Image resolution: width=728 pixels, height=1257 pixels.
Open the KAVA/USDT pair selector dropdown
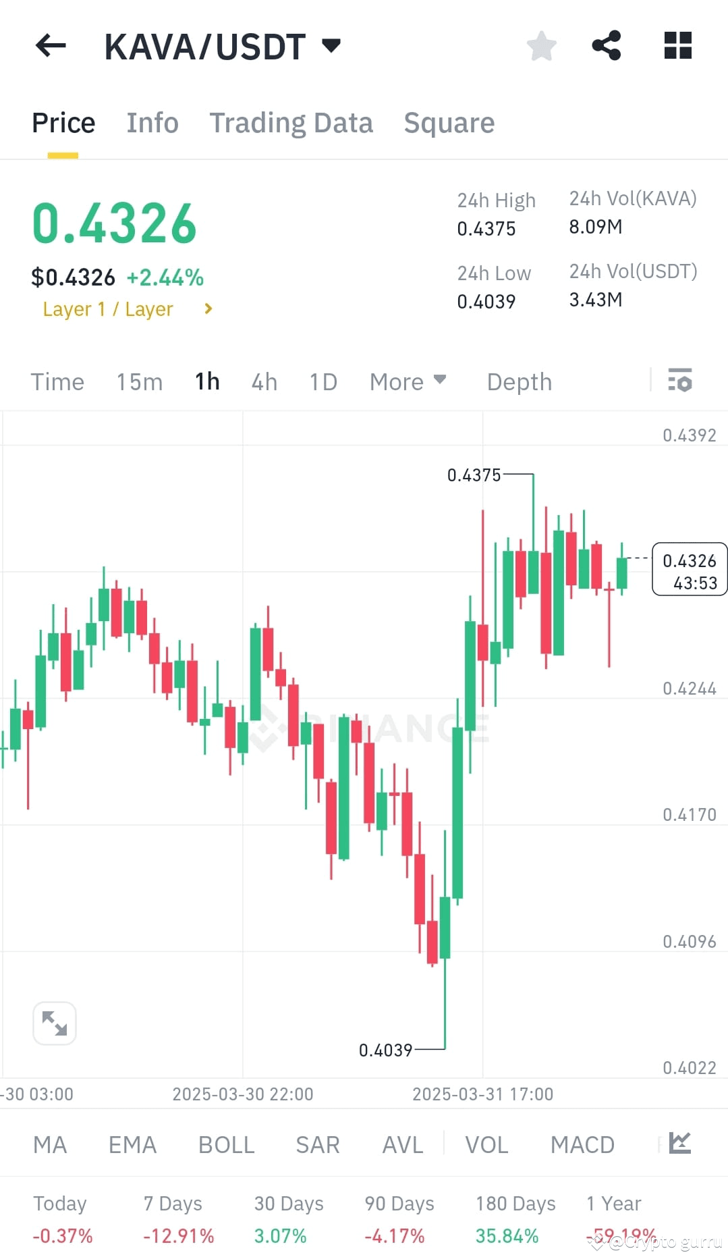tap(331, 45)
